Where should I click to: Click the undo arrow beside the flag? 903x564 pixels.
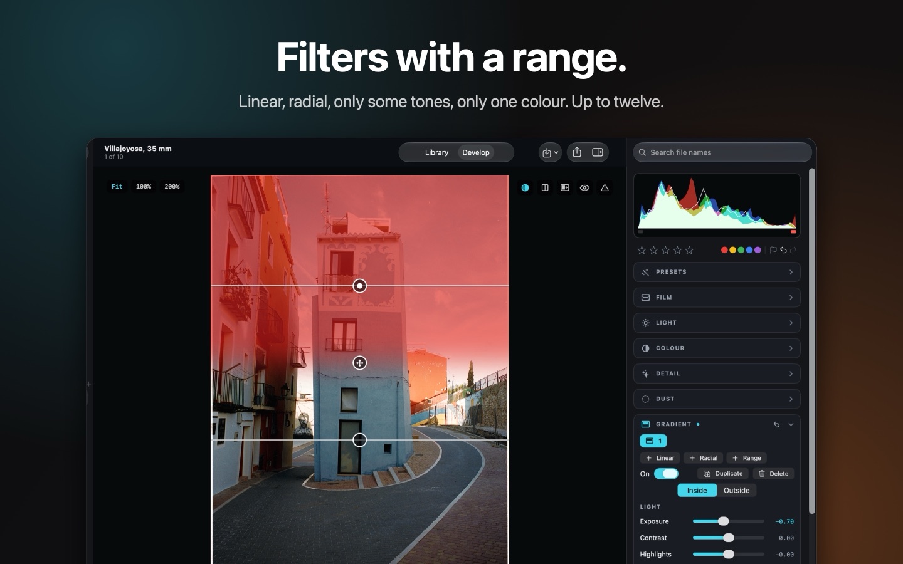[x=783, y=250]
